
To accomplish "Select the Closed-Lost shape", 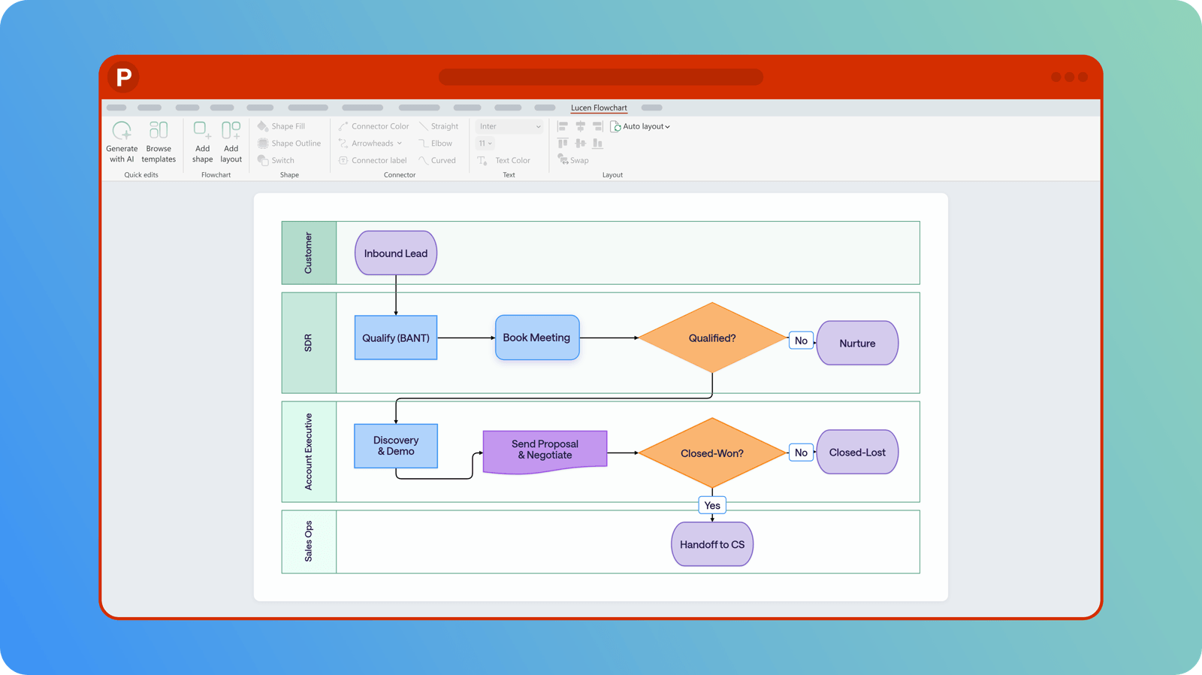I will (857, 453).
